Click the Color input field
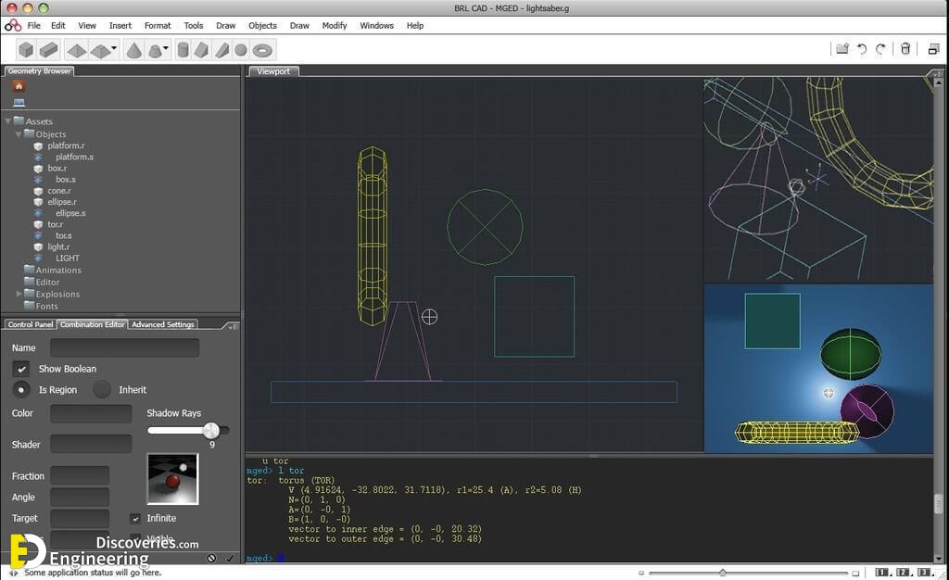This screenshot has width=949, height=580. click(x=91, y=413)
